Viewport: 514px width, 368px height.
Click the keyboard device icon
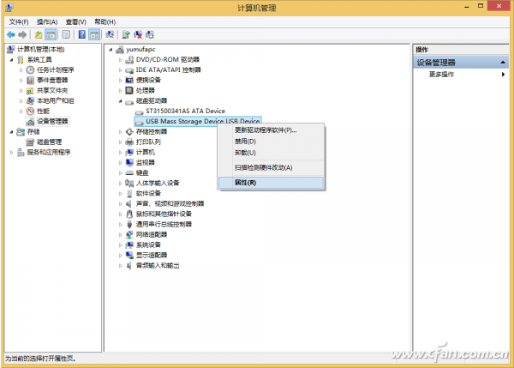pyautogui.click(x=129, y=172)
